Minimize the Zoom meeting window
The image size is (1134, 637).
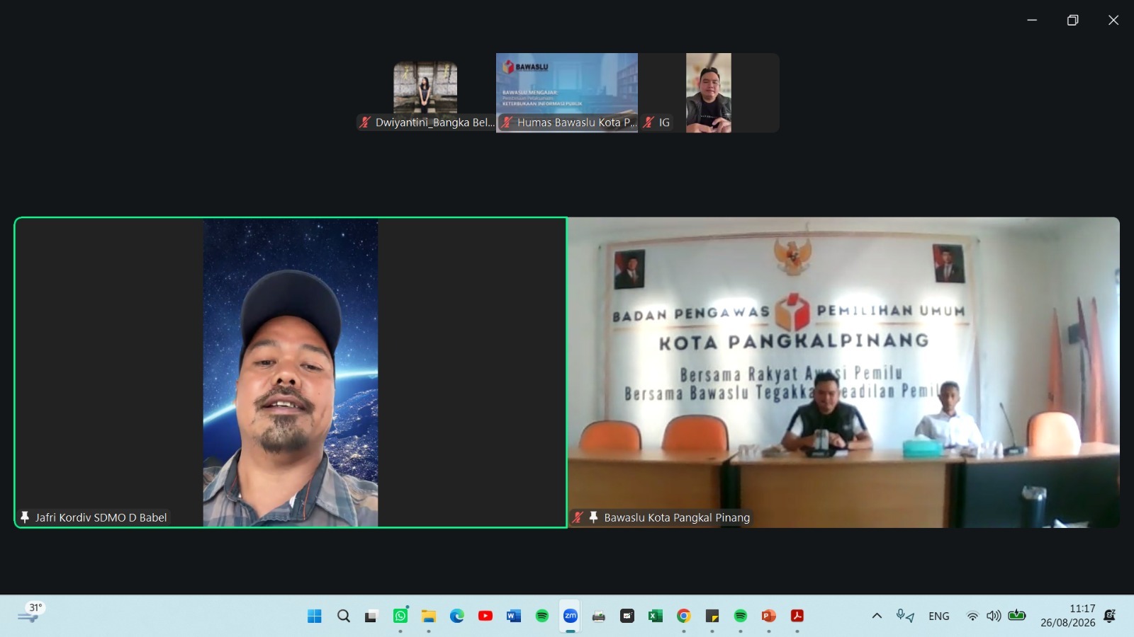click(1032, 20)
